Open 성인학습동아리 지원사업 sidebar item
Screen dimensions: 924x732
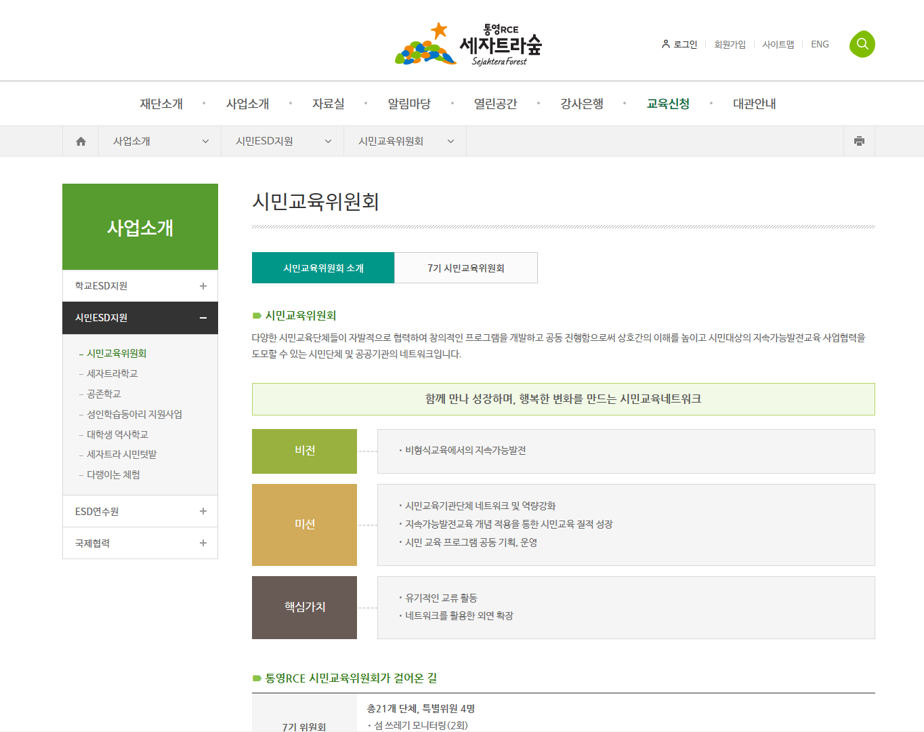pos(134,414)
